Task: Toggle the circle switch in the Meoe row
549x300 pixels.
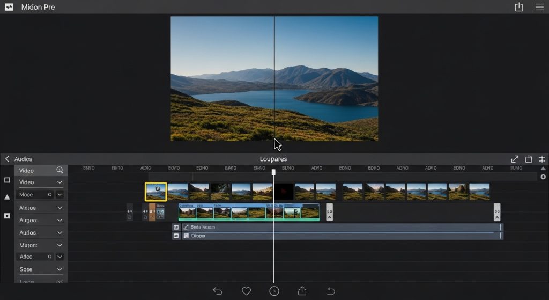Action: click(50, 194)
